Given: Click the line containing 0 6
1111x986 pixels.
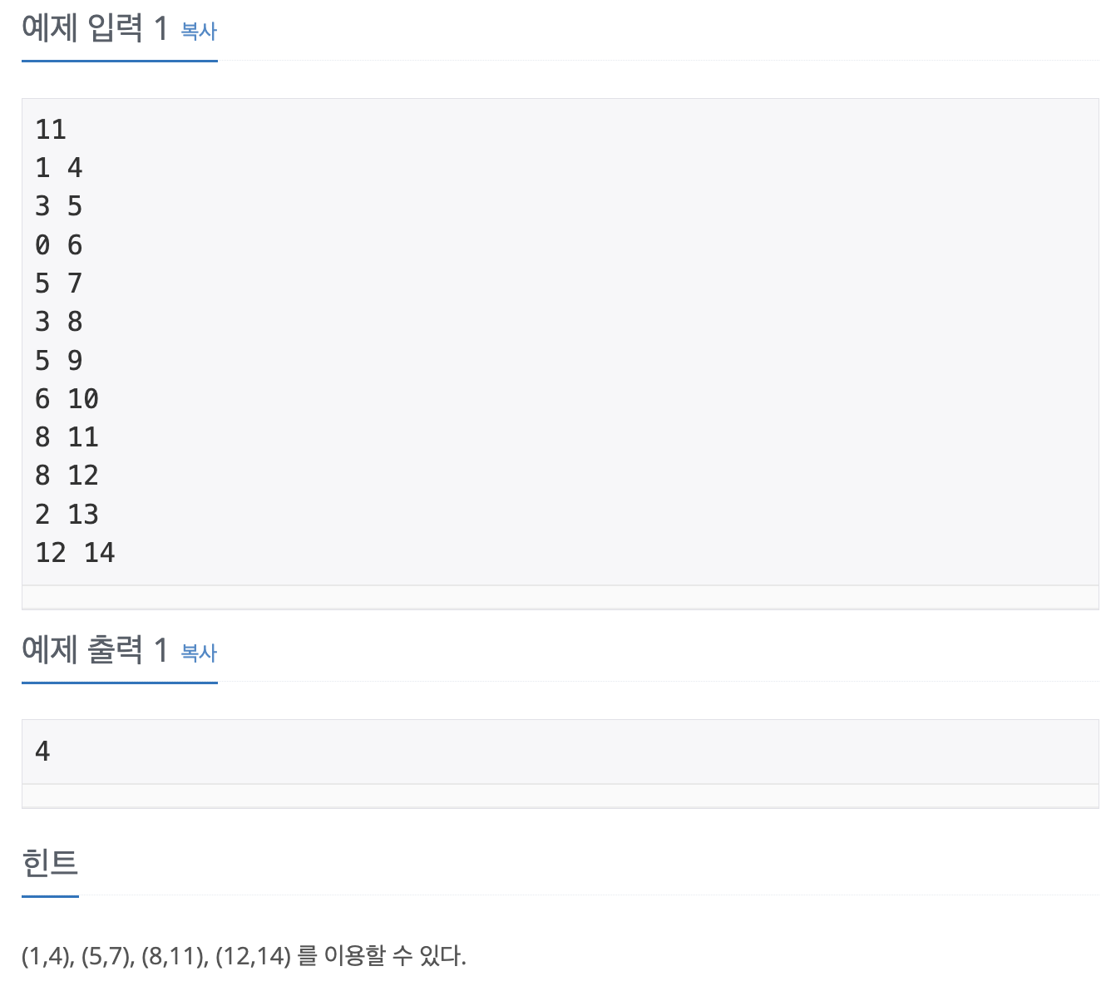Looking at the screenshot, I should [x=58, y=244].
